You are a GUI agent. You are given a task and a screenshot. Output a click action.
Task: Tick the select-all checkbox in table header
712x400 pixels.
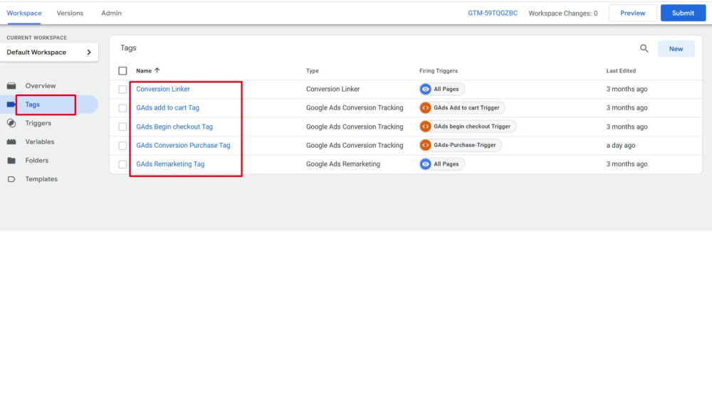pyautogui.click(x=122, y=70)
